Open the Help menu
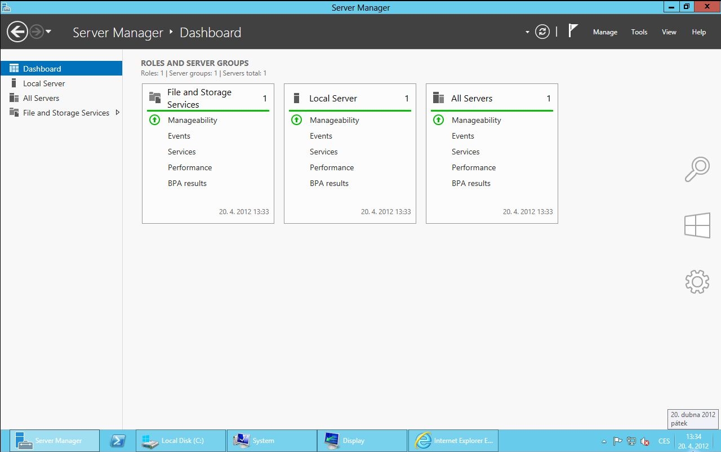Viewport: 721px width, 452px height. [x=699, y=32]
